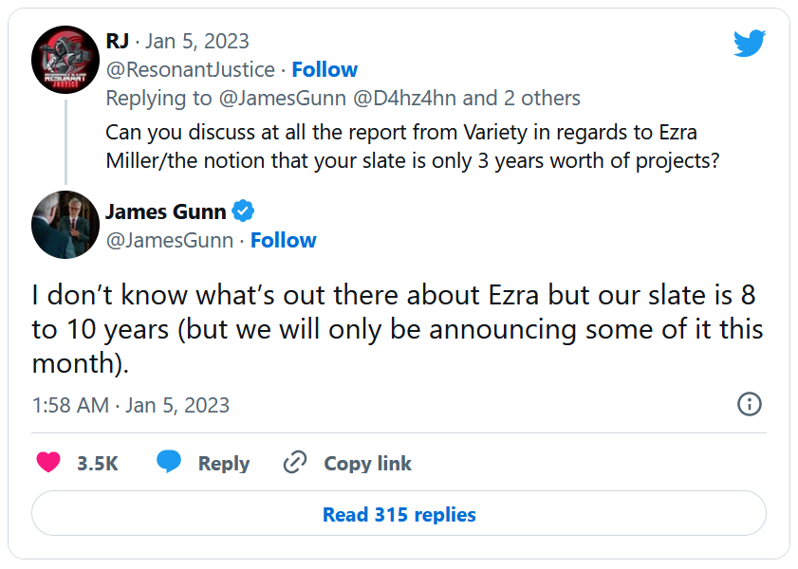Screen dimensions: 798x569
Task: Read 315 replies
Action: click(399, 515)
